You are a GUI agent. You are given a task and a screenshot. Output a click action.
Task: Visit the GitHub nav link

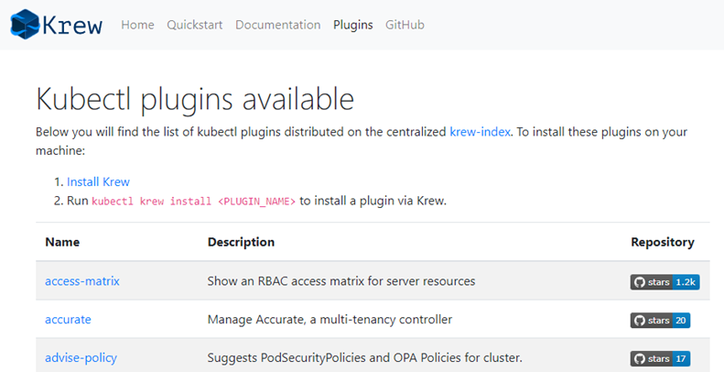405,25
